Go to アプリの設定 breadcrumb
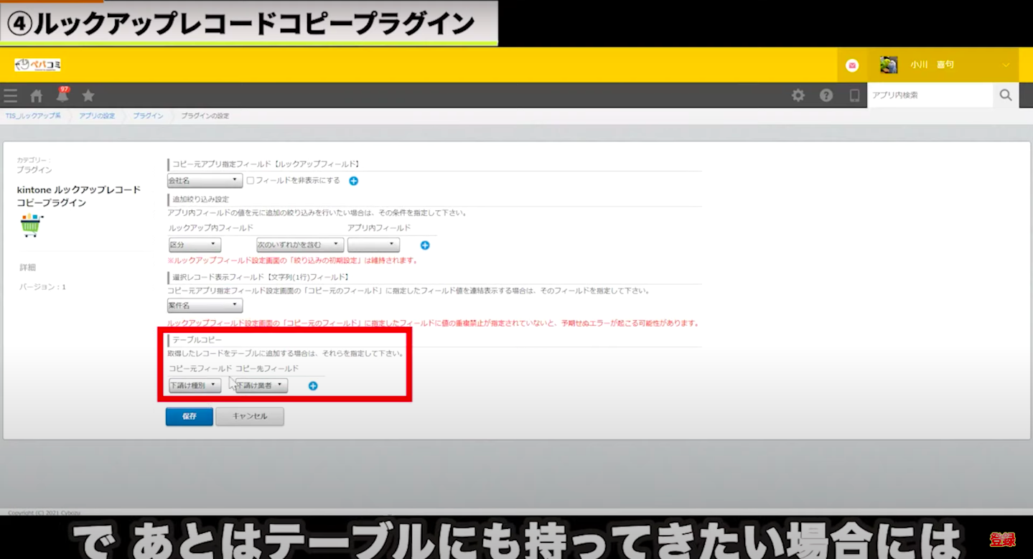The image size is (1033, 559). [97, 116]
